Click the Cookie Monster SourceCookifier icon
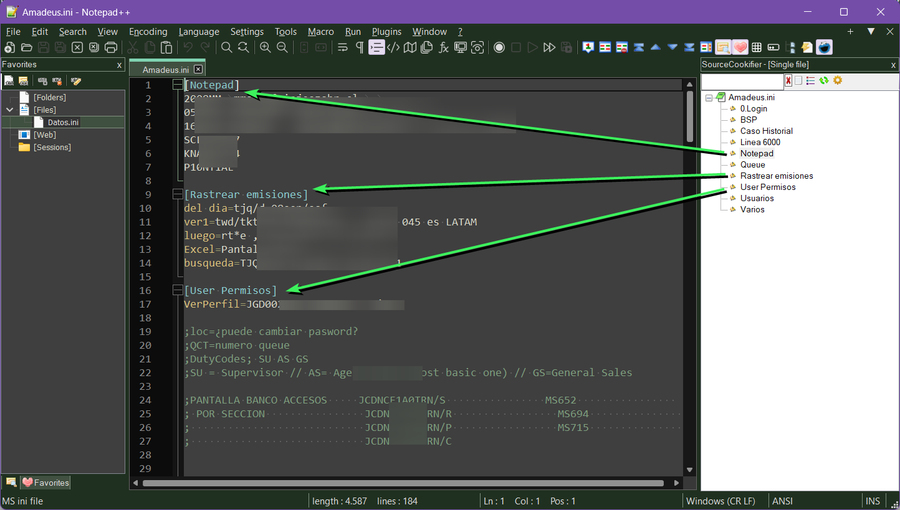The image size is (900, 510). (x=824, y=47)
